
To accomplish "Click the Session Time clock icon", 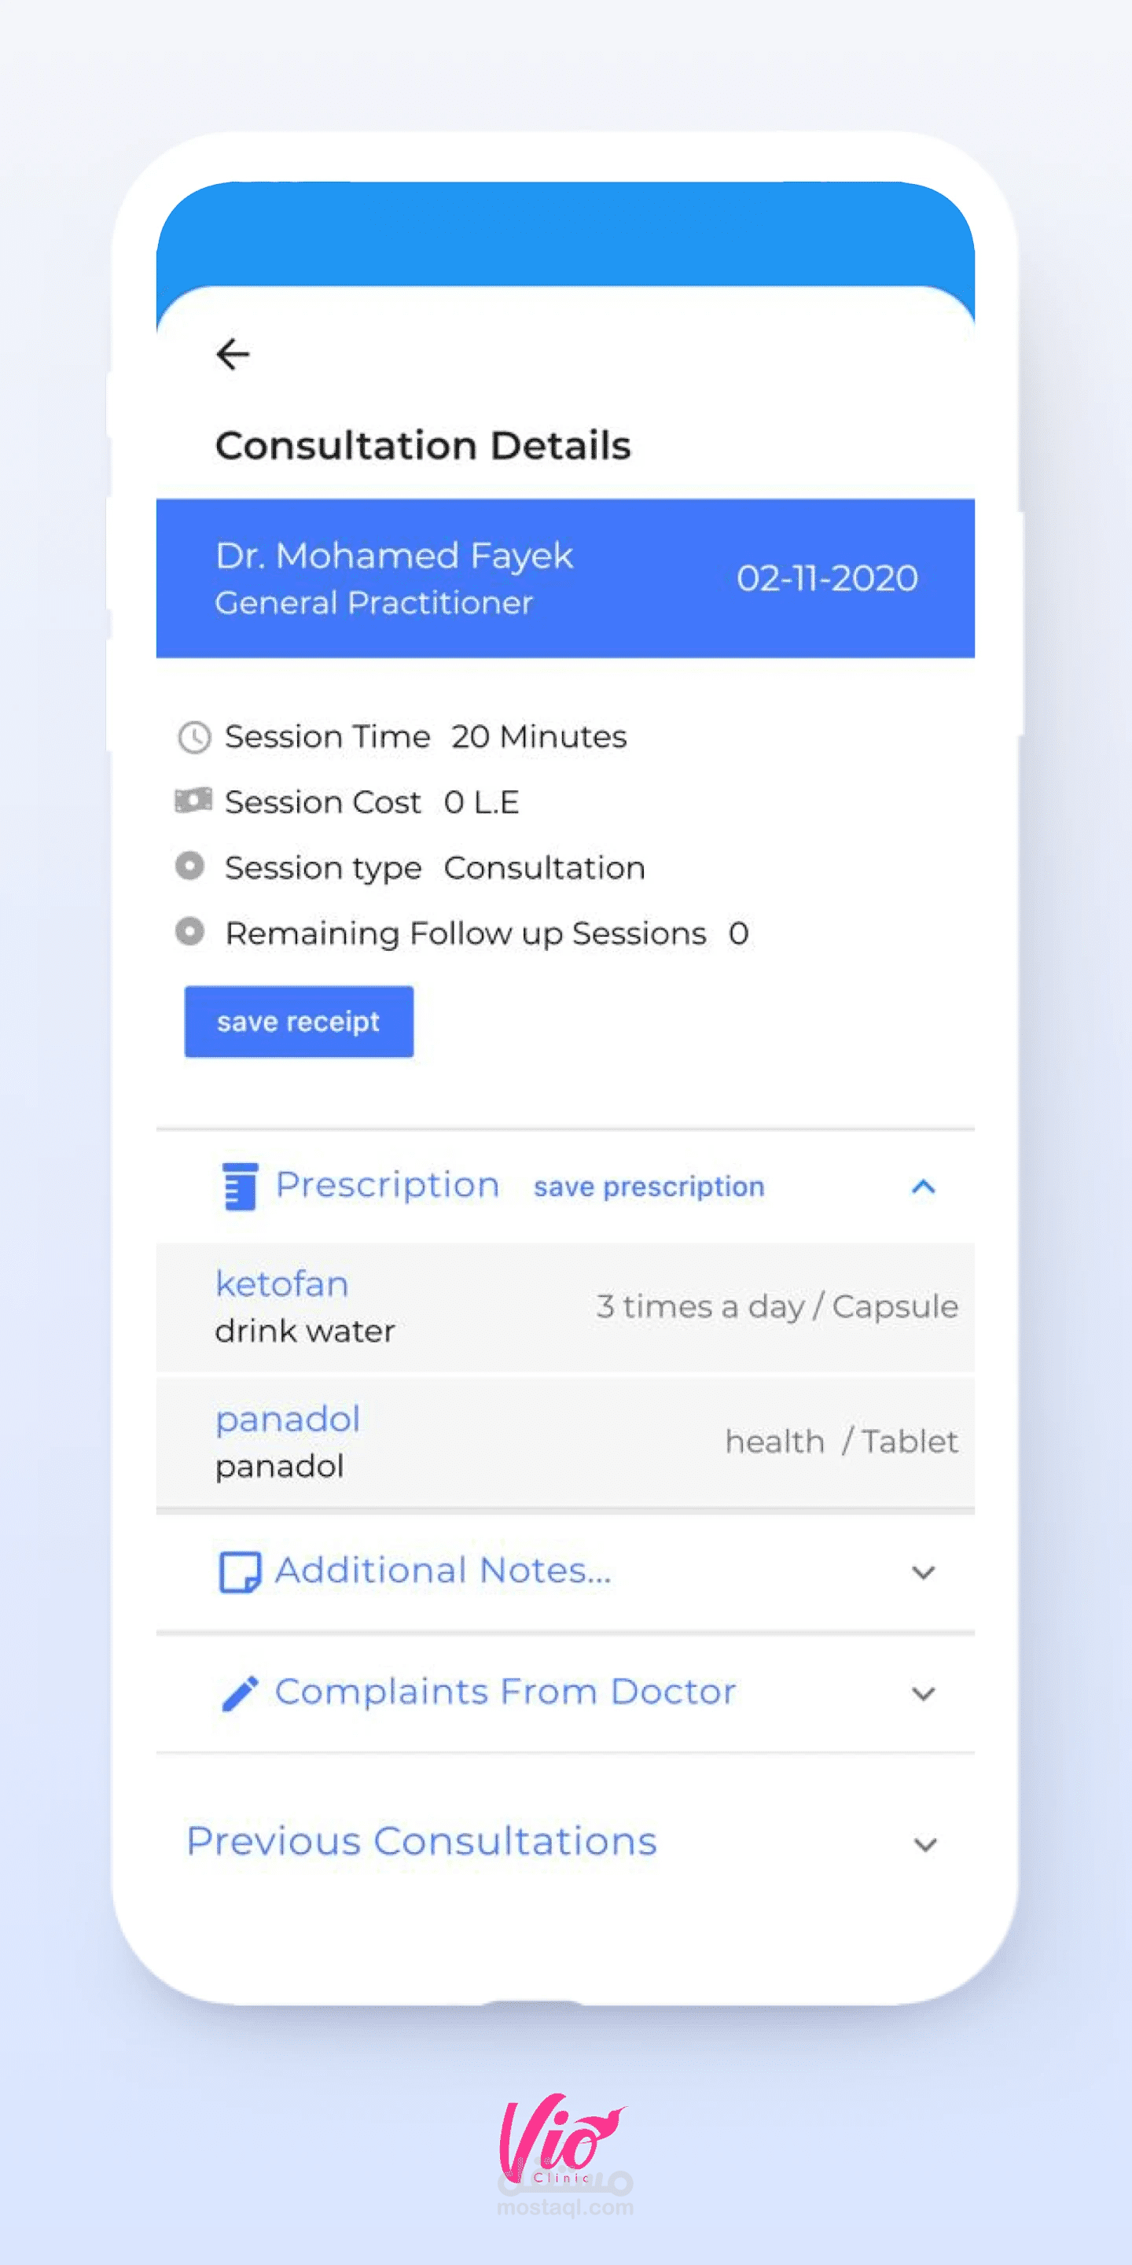I will pyautogui.click(x=194, y=737).
